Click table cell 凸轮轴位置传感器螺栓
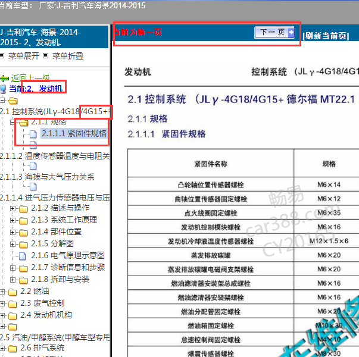This screenshot has height=357, width=359. 211,184
